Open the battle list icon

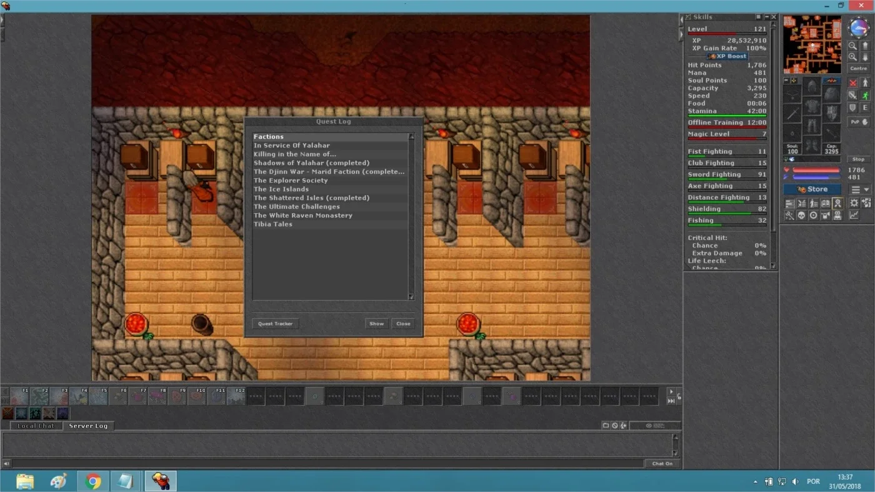[x=801, y=203]
